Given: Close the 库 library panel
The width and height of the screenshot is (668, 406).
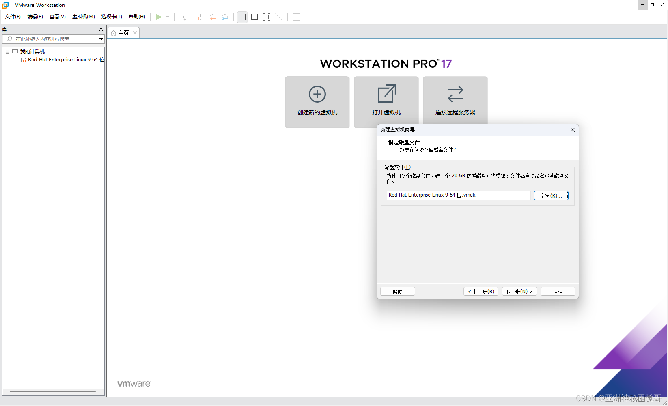Looking at the screenshot, I should [101, 30].
